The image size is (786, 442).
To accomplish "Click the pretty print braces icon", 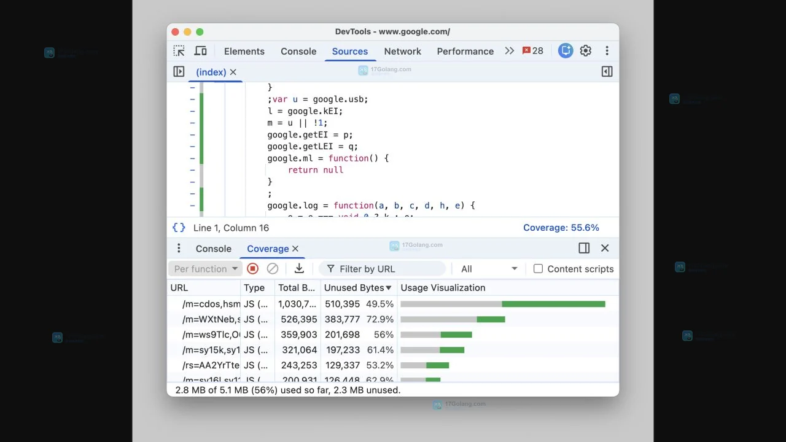I will [179, 228].
